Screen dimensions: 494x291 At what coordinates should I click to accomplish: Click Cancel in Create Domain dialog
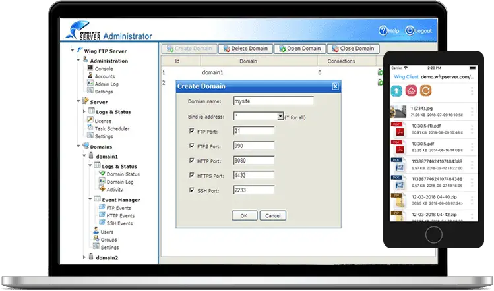coord(273,215)
